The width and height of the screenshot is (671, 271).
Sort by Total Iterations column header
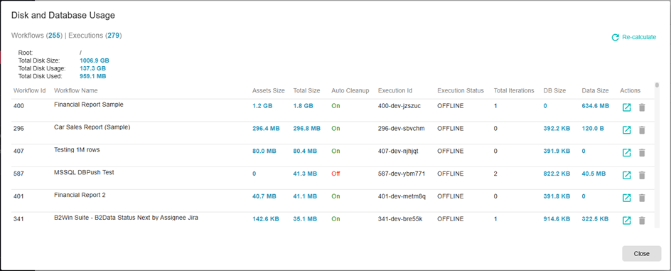[x=514, y=91]
